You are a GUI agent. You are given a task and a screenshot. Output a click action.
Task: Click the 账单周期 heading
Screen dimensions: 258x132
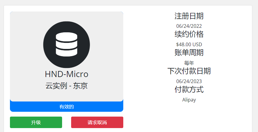pos(189,53)
